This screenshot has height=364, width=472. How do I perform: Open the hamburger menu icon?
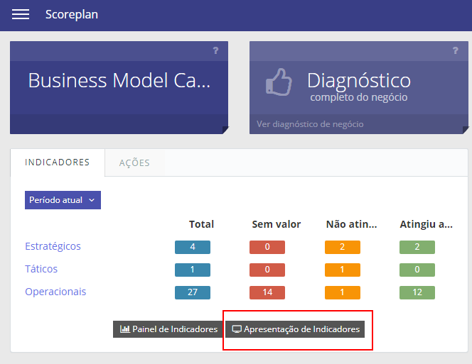[x=21, y=14]
